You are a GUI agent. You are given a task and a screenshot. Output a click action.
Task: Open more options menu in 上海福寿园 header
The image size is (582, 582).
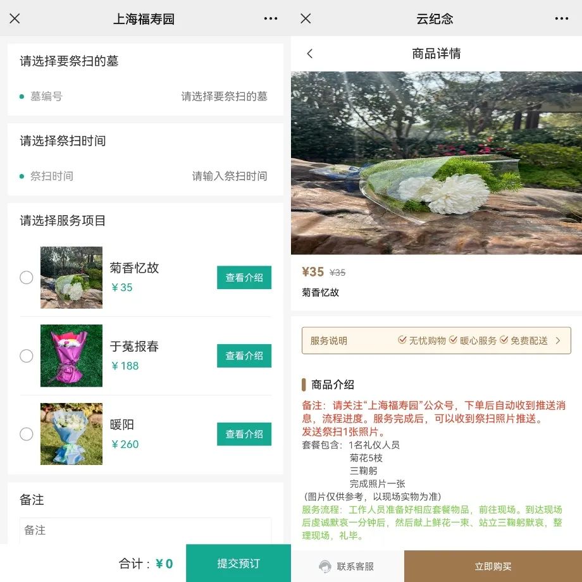tap(271, 19)
